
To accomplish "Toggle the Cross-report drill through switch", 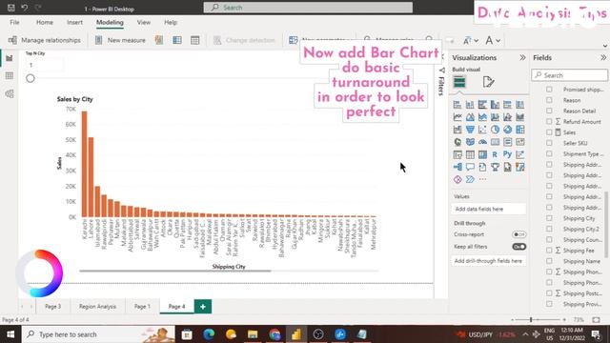I will pos(518,234).
